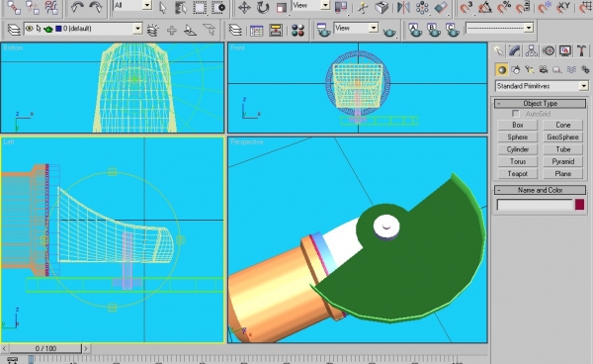Click render preset B teapot
The width and height of the screenshot is (593, 364).
[x=434, y=30]
